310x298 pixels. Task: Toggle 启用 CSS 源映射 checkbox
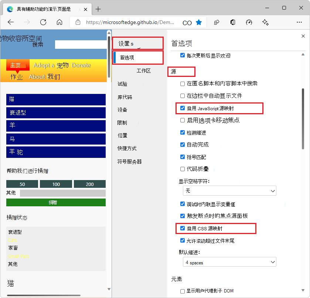coord(183,228)
